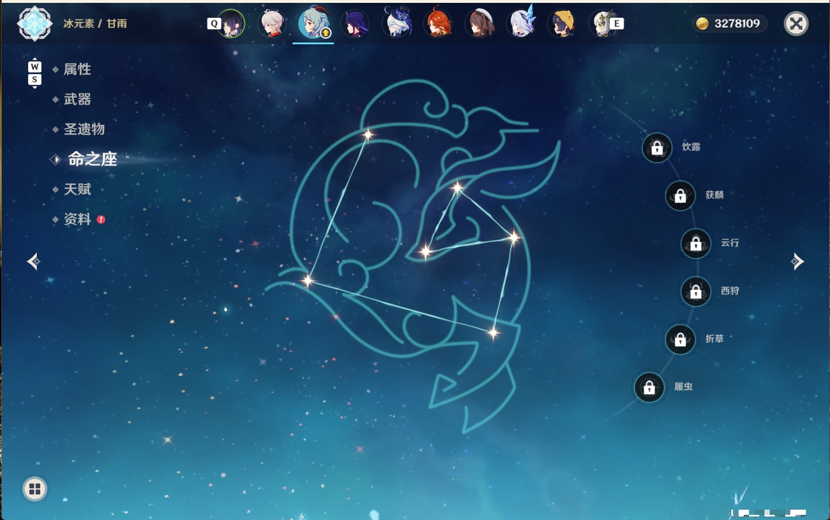Screen dimensions: 830x520
Task: Go to previous character with left arrow
Action: click(x=34, y=261)
